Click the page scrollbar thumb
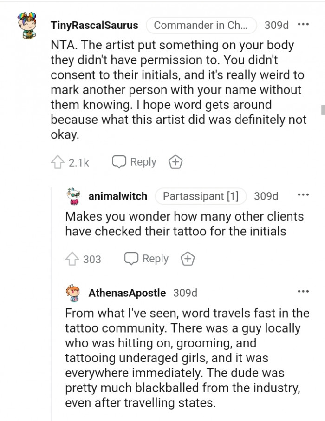Image resolution: width=325 pixels, height=421 pixels. [322, 110]
